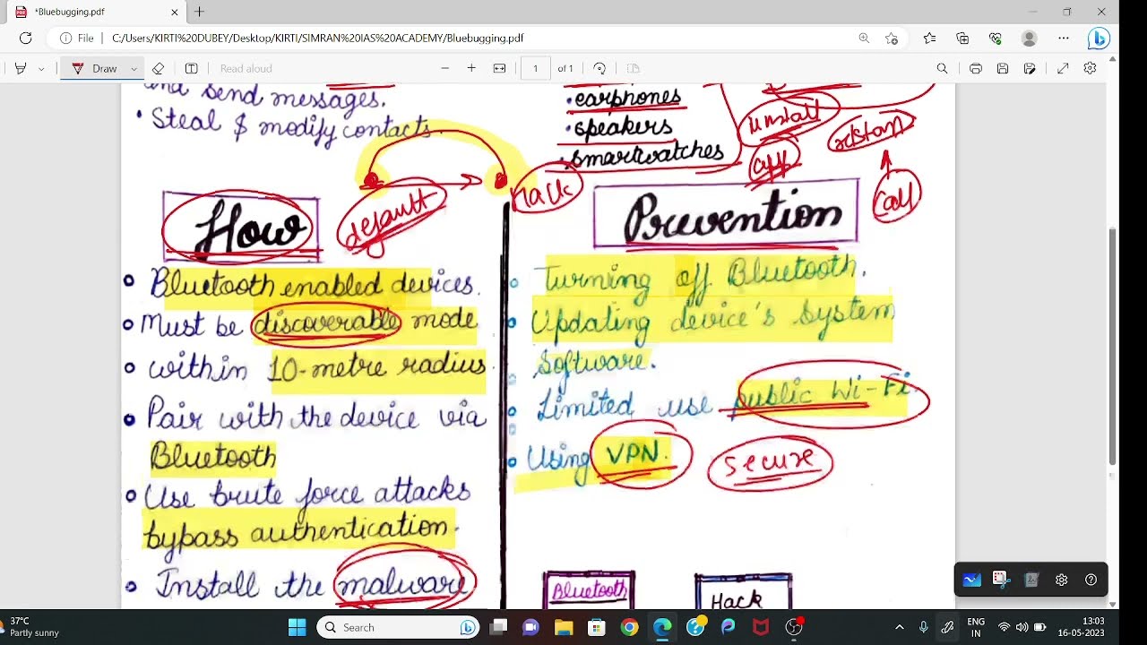Viewport: 1147px width, 645px height.
Task: Open File Explorer from taskbar
Action: click(564, 627)
